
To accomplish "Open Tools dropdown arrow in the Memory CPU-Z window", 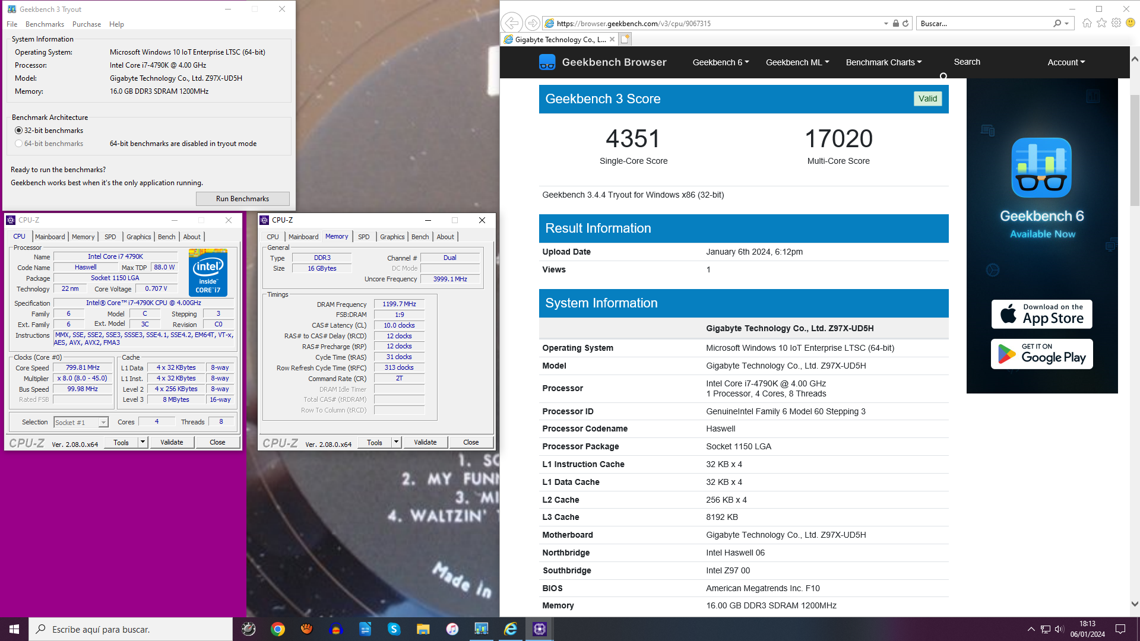I will 396,442.
